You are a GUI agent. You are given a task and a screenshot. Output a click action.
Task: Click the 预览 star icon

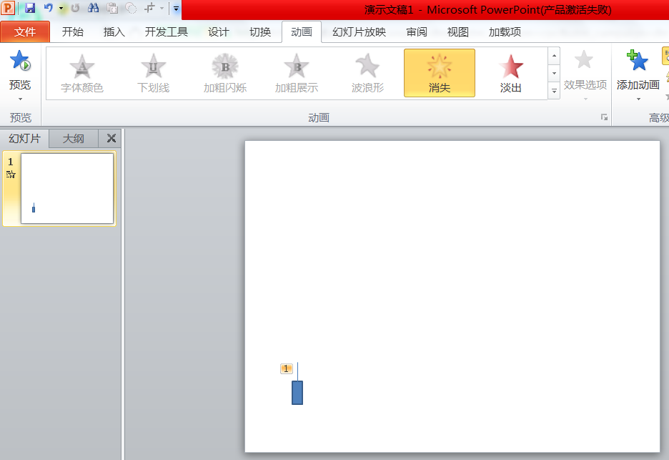pos(20,62)
